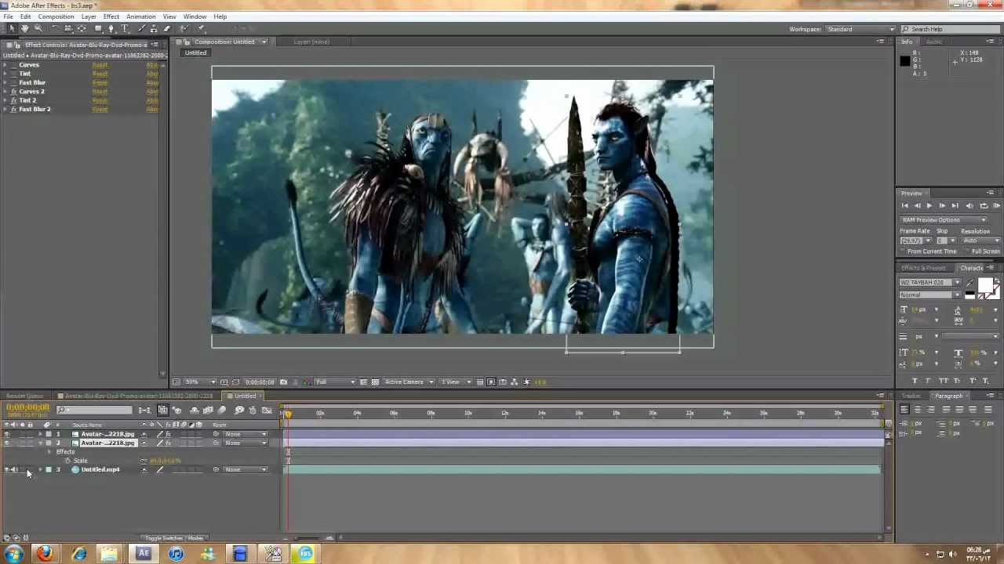1004x564 pixels.
Task: Jump to first frame in Preview panel
Action: [x=904, y=205]
